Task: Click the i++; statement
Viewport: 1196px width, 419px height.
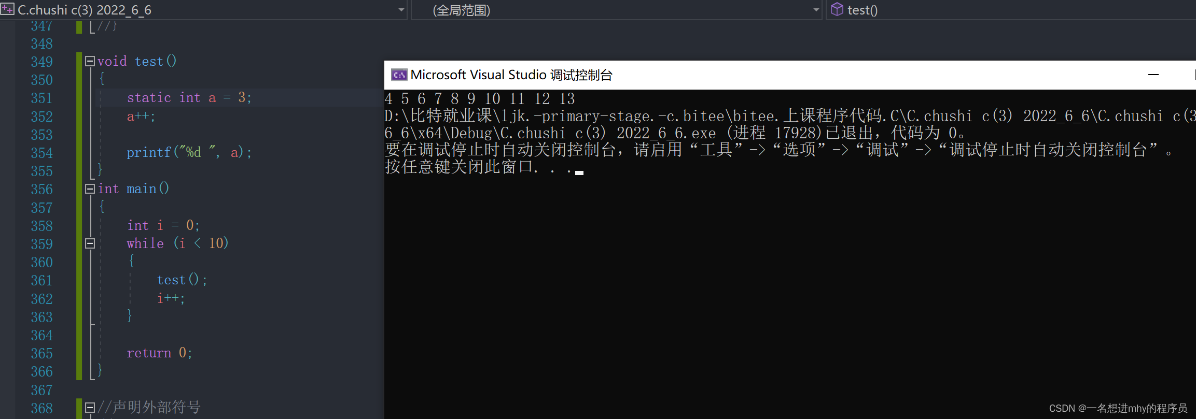Action: pos(171,298)
